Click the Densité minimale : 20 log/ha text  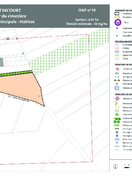pos(87,24)
